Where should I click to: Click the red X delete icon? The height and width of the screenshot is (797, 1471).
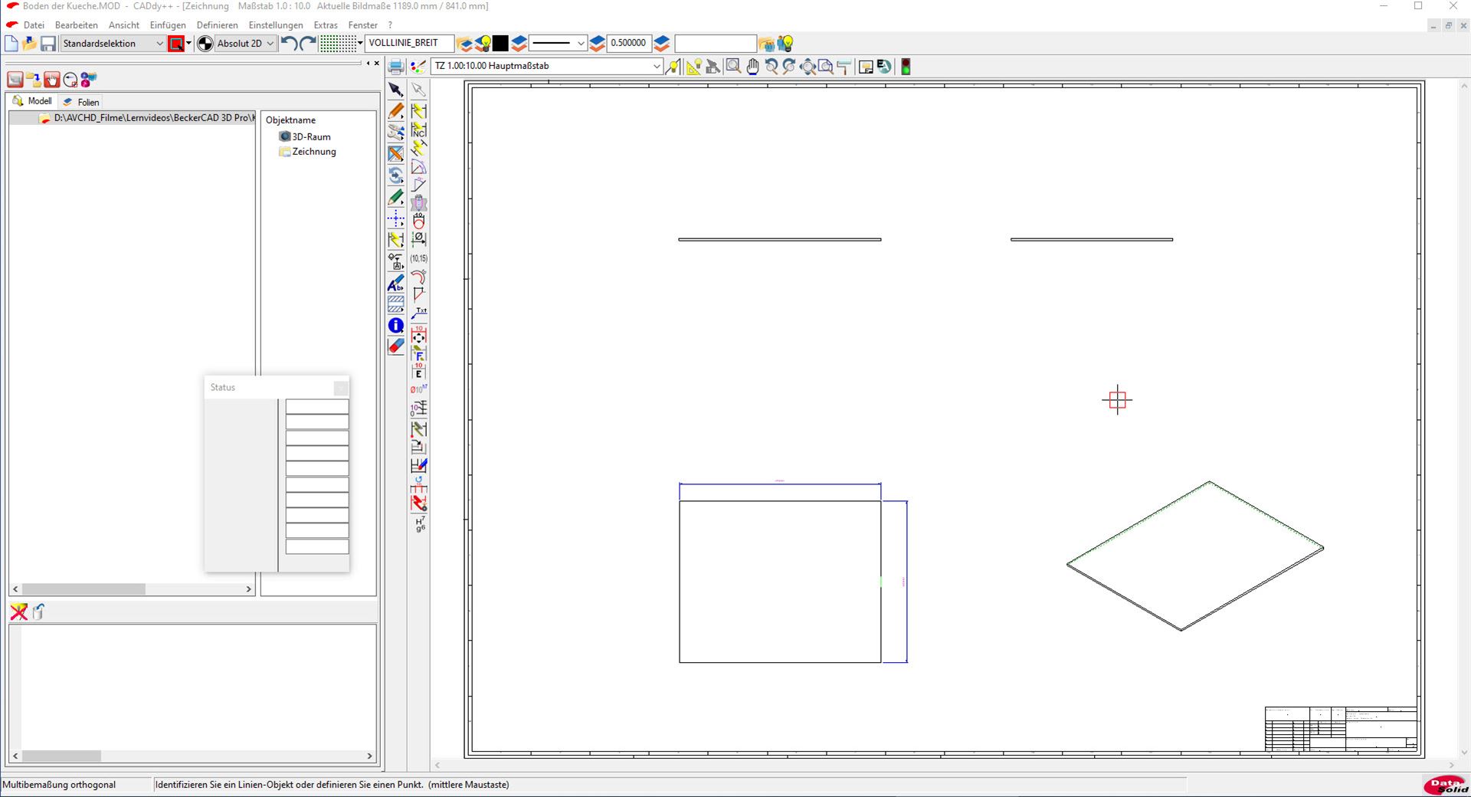click(18, 612)
